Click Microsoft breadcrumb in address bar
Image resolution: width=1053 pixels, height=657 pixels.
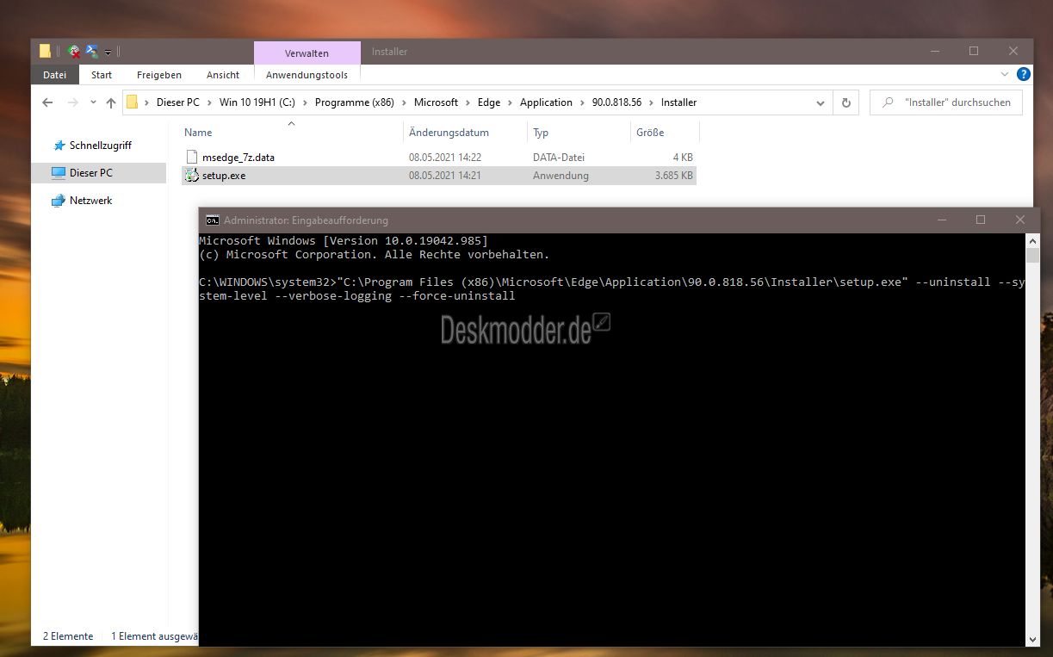tap(436, 102)
